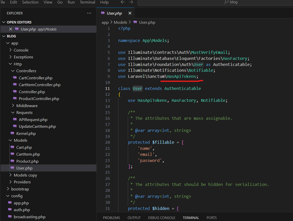
Task: Click Models in the breadcrumb path
Action: pyautogui.click(x=120, y=22)
